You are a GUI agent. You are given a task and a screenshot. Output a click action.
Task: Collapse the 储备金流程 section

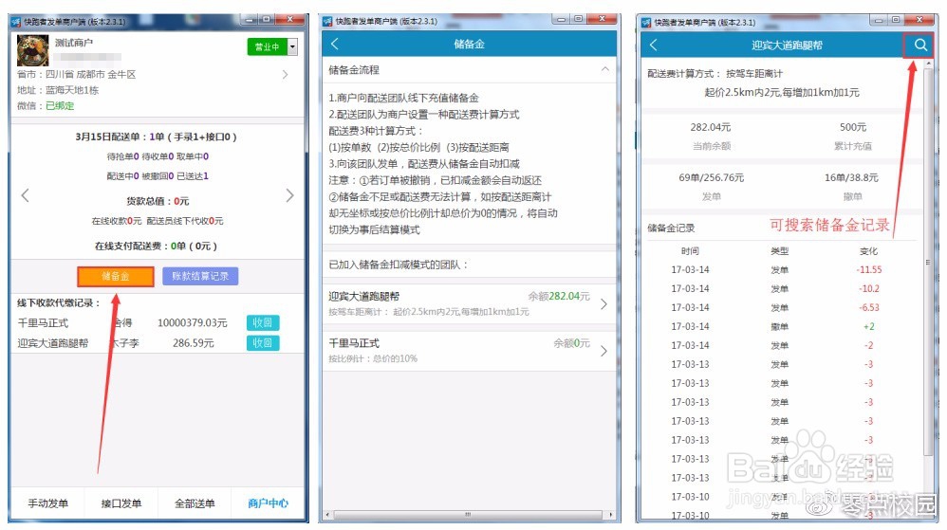(604, 70)
